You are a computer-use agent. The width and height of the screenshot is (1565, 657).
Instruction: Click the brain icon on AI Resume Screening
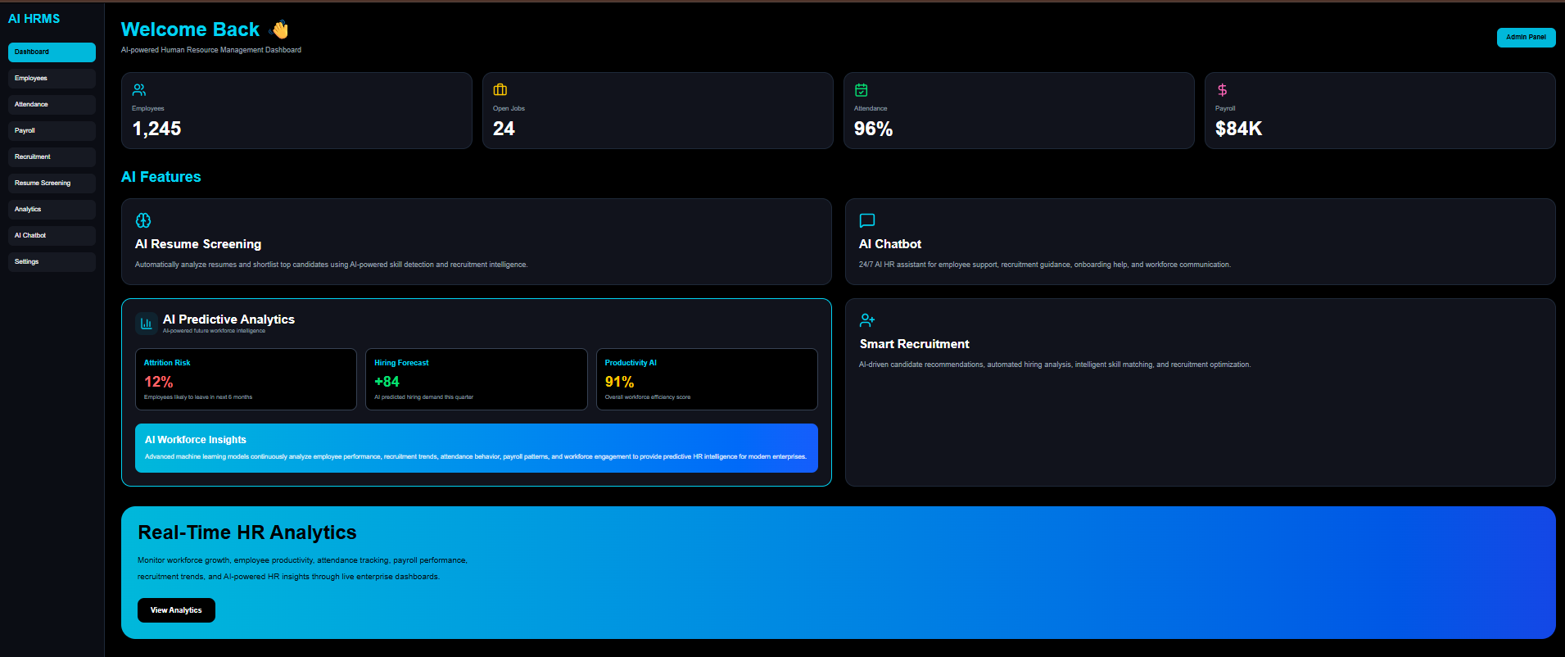pos(143,220)
